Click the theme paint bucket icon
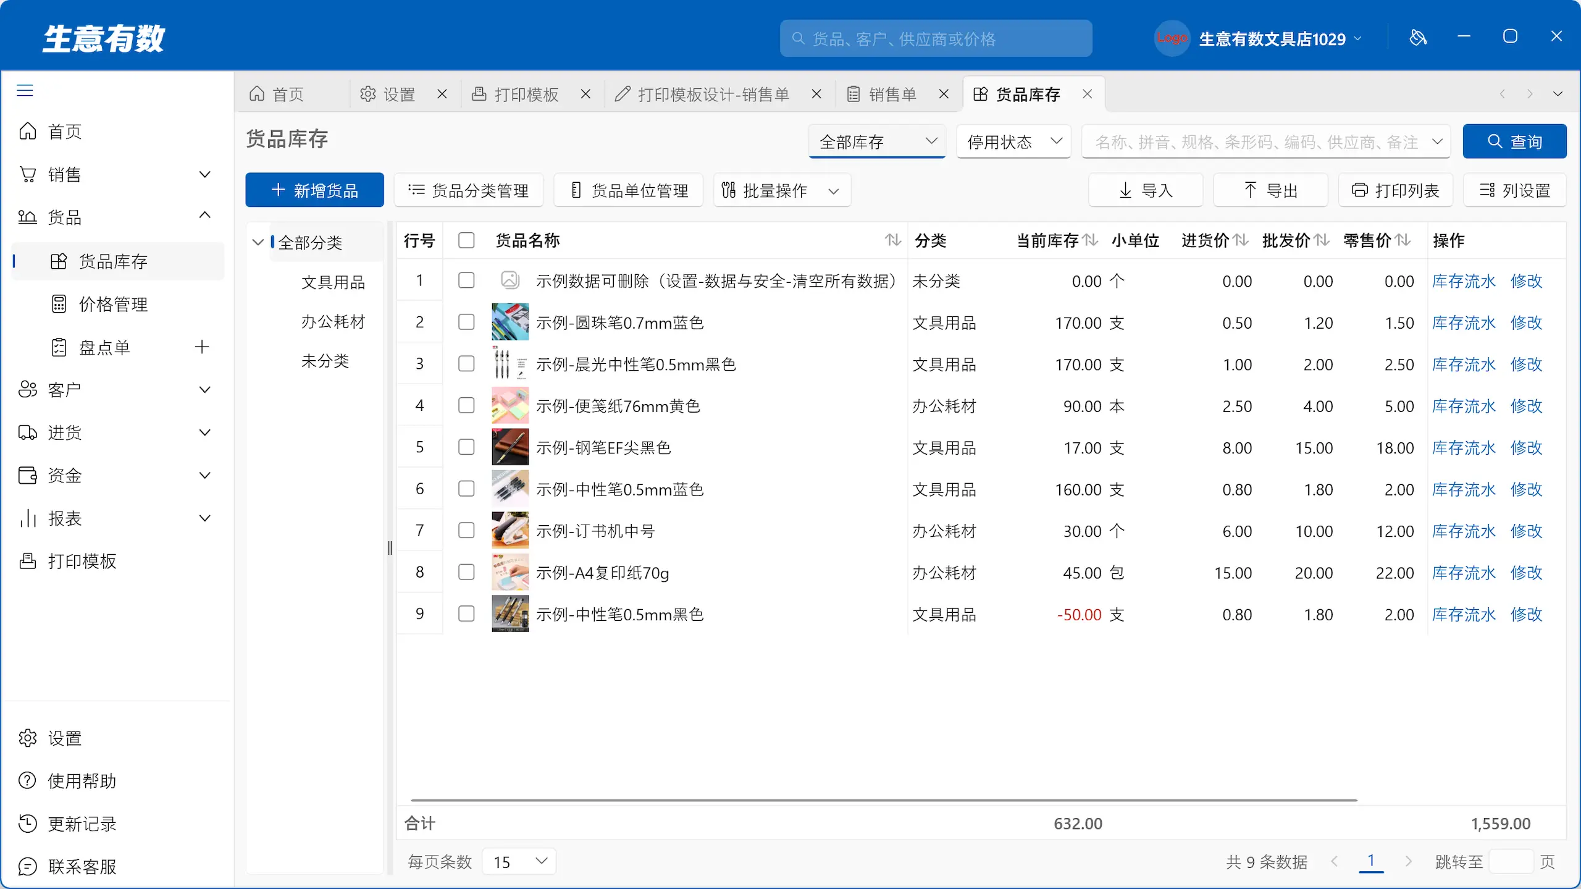The height and width of the screenshot is (889, 1581). (x=1418, y=38)
